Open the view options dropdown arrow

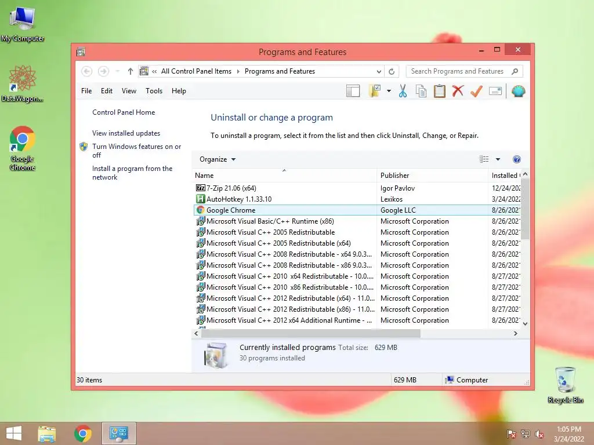pyautogui.click(x=498, y=159)
